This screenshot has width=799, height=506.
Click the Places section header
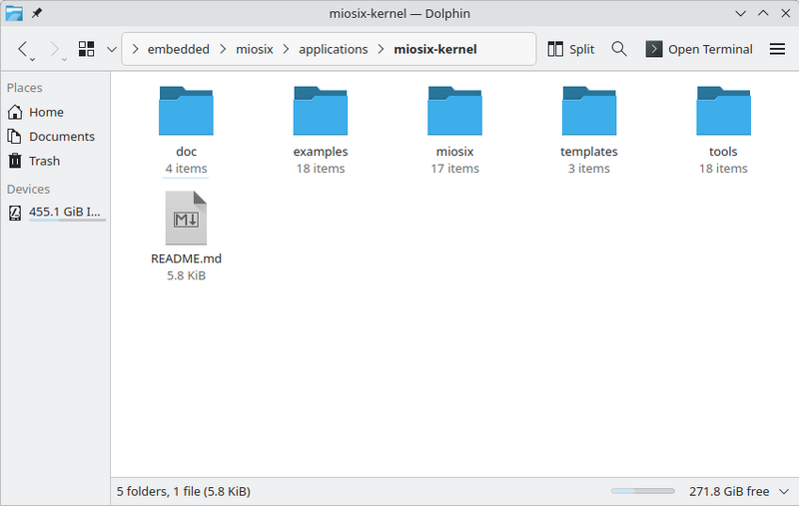pos(24,88)
